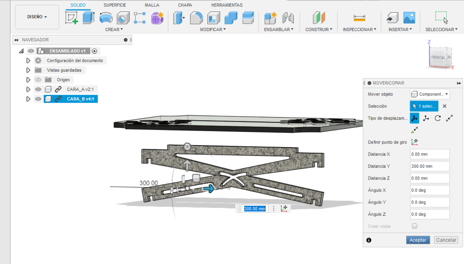Open the DISEÑO workspace dropdown
Screen dimensions: 464x264
tap(37, 17)
